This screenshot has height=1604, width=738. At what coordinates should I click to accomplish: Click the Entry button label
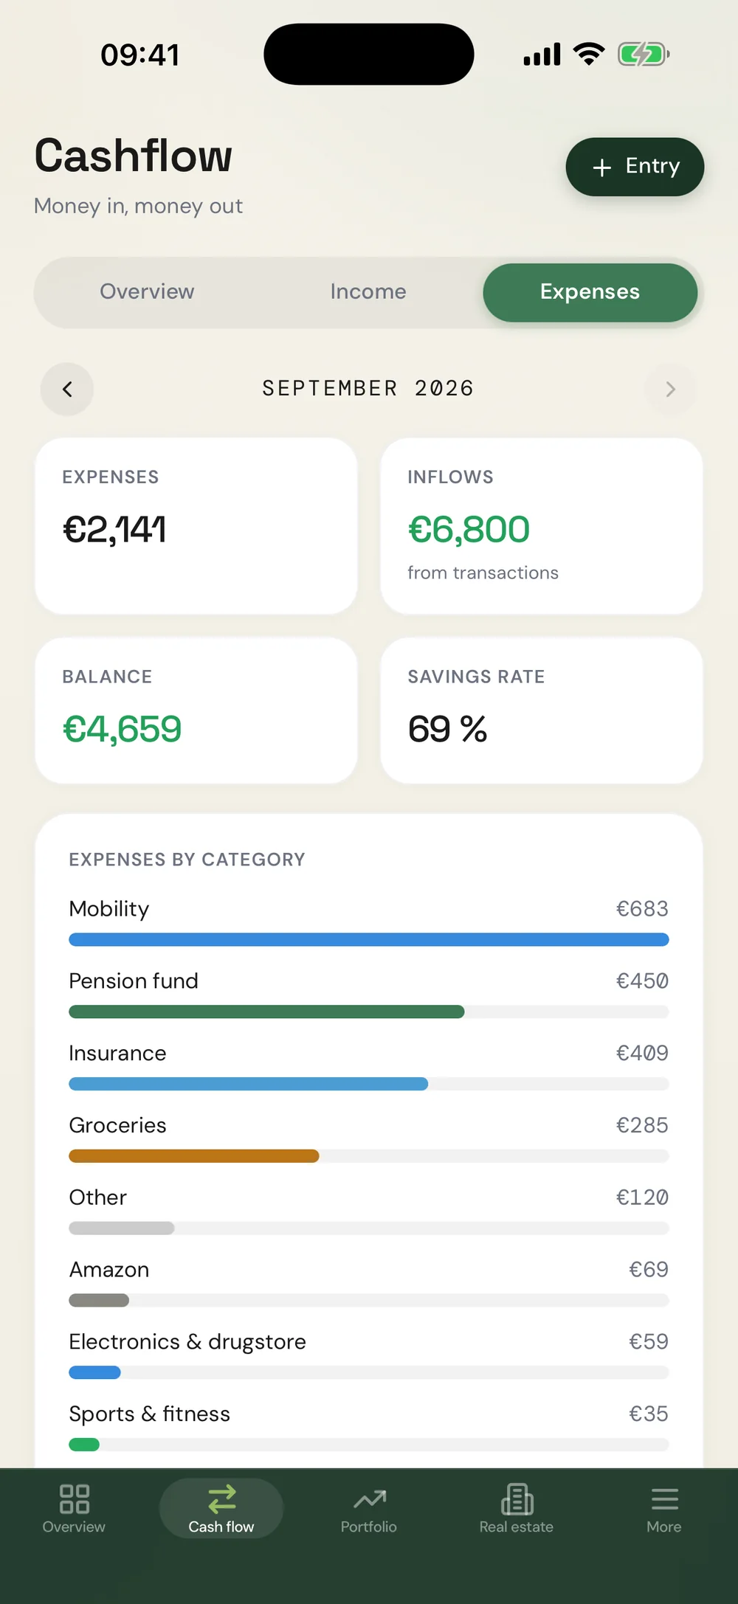pos(652,166)
